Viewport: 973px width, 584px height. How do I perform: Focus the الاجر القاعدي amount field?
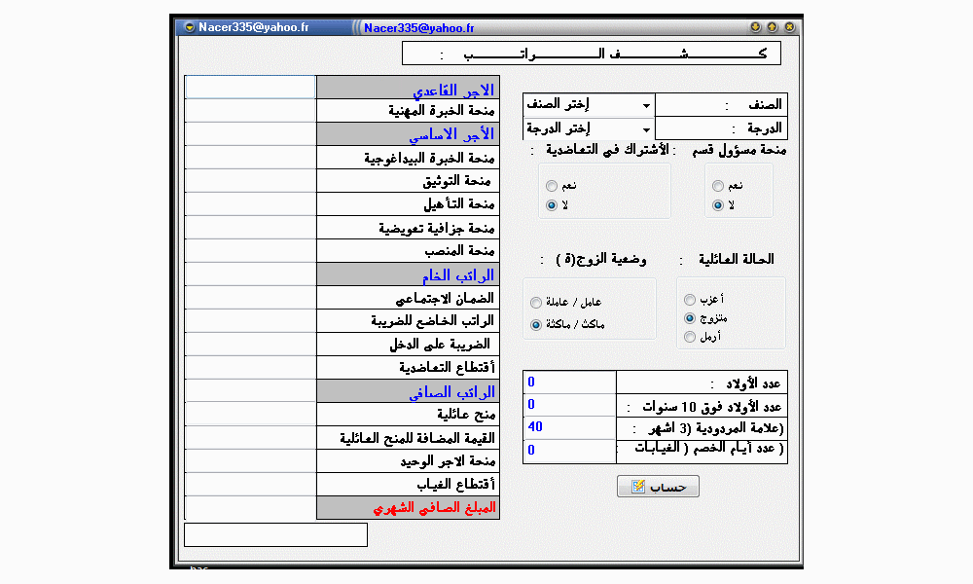(250, 87)
